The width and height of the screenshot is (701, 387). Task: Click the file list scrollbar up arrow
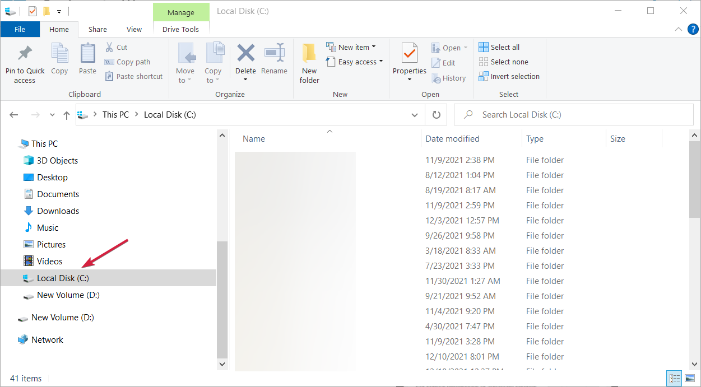click(695, 136)
